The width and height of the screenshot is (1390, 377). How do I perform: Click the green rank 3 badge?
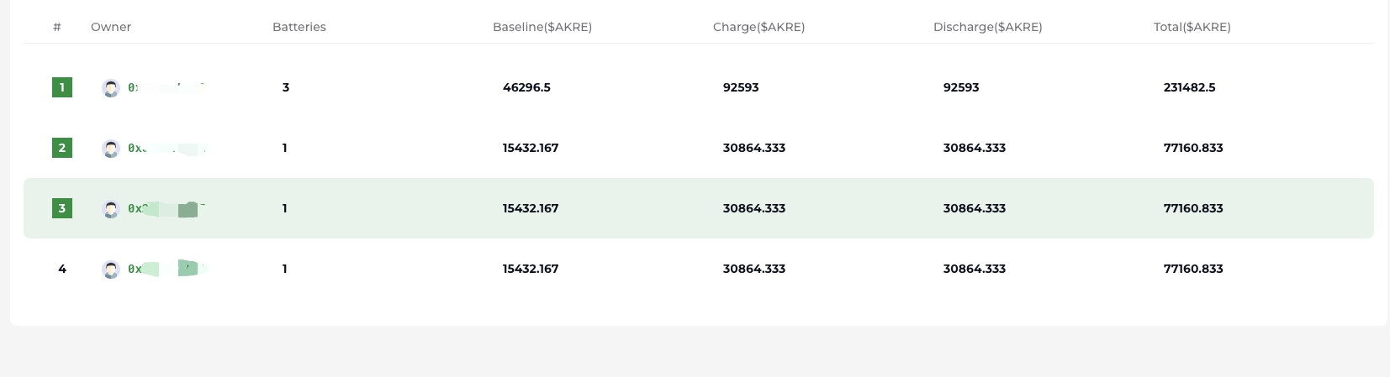click(x=62, y=208)
